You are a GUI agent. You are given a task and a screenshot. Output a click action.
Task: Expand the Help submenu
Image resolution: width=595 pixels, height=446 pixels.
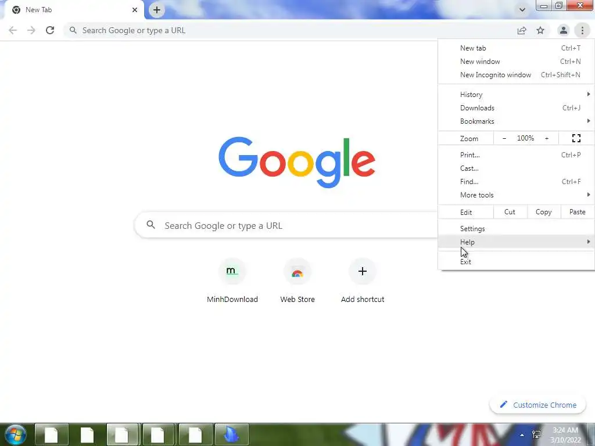(516, 242)
